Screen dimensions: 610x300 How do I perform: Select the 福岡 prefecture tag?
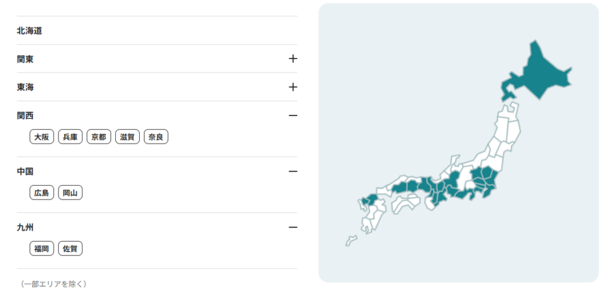41,249
